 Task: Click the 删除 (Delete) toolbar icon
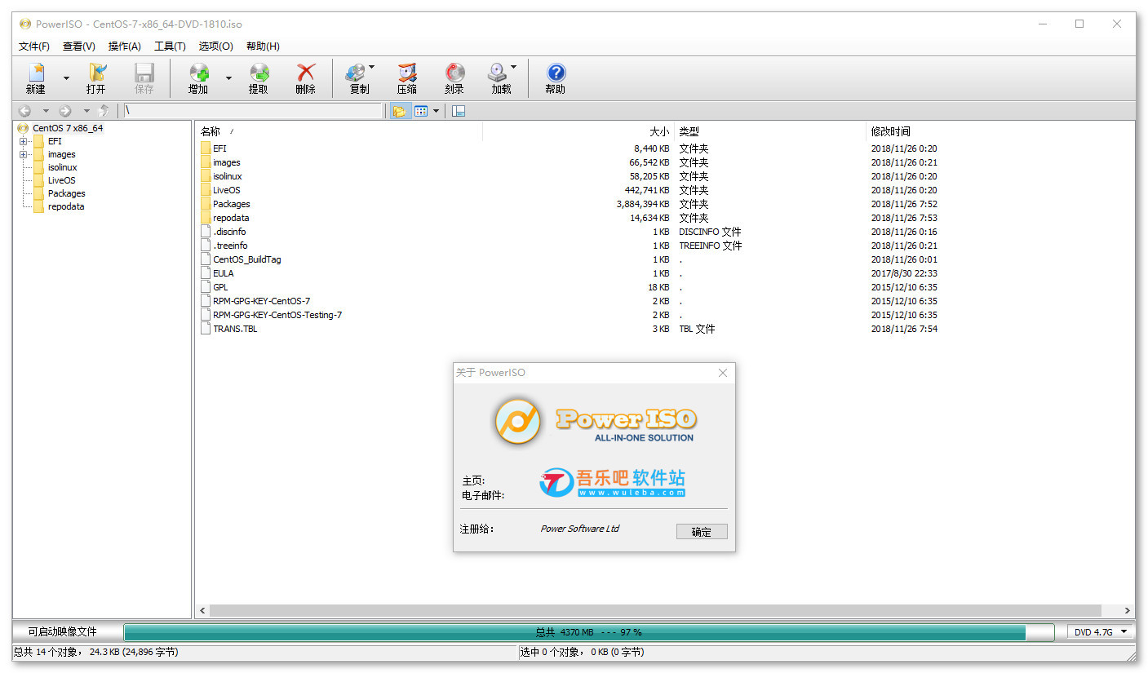(x=306, y=73)
